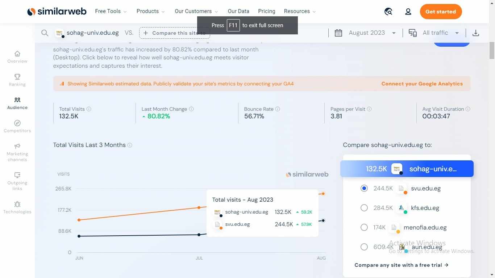Click the download report icon
This screenshot has width=495, height=278.
coord(476,33)
